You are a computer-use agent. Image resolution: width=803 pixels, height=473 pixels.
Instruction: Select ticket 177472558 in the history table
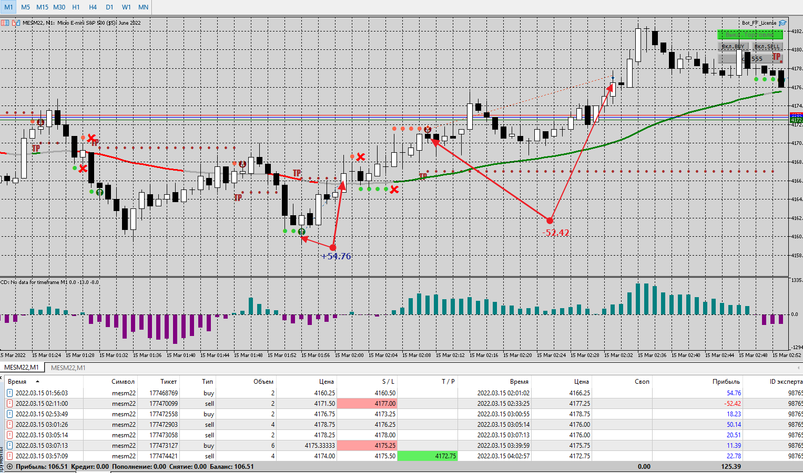click(x=164, y=414)
